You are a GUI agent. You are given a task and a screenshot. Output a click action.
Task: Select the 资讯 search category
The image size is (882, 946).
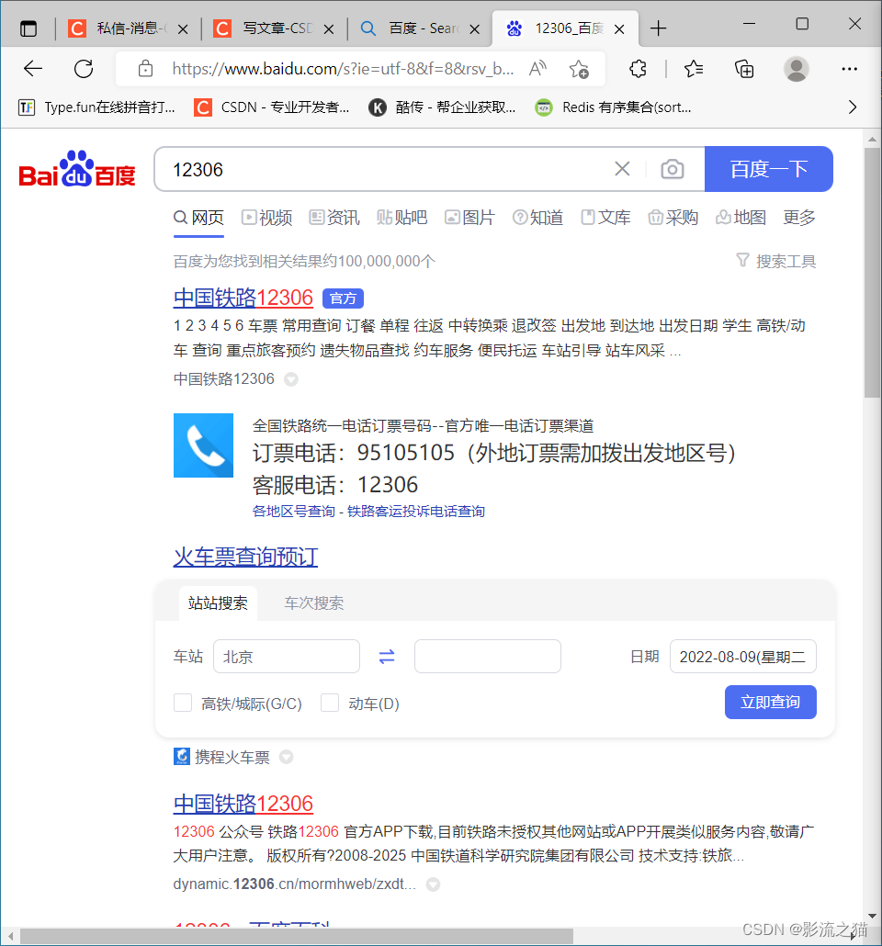[334, 217]
